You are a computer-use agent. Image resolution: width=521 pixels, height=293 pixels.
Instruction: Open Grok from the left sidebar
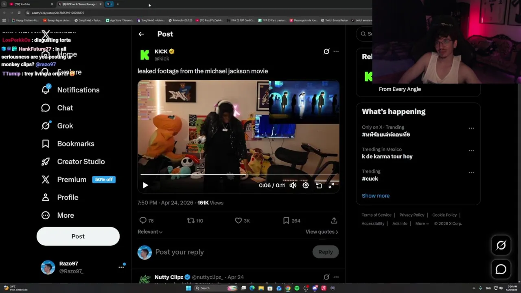coord(46,126)
